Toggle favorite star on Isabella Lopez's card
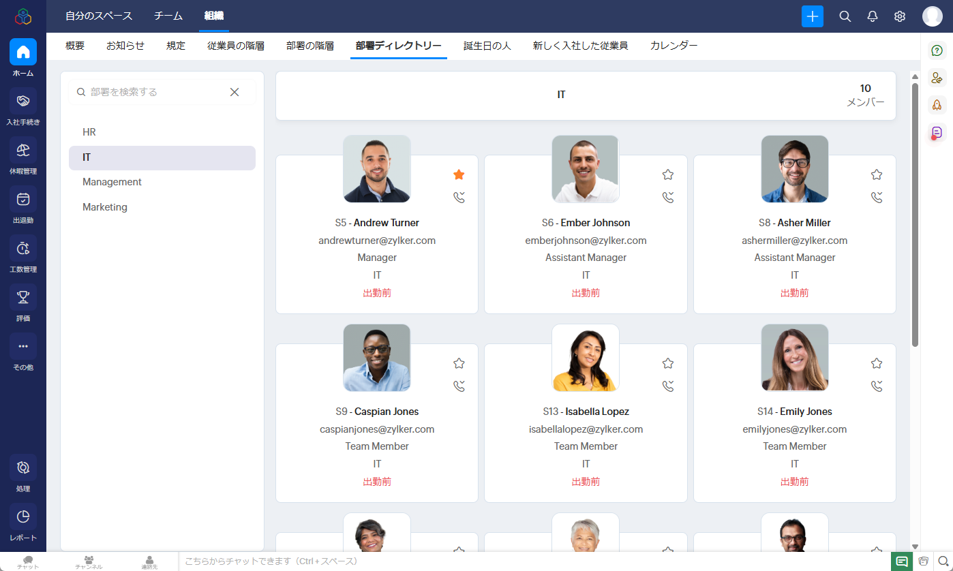The width and height of the screenshot is (953, 571). [667, 364]
